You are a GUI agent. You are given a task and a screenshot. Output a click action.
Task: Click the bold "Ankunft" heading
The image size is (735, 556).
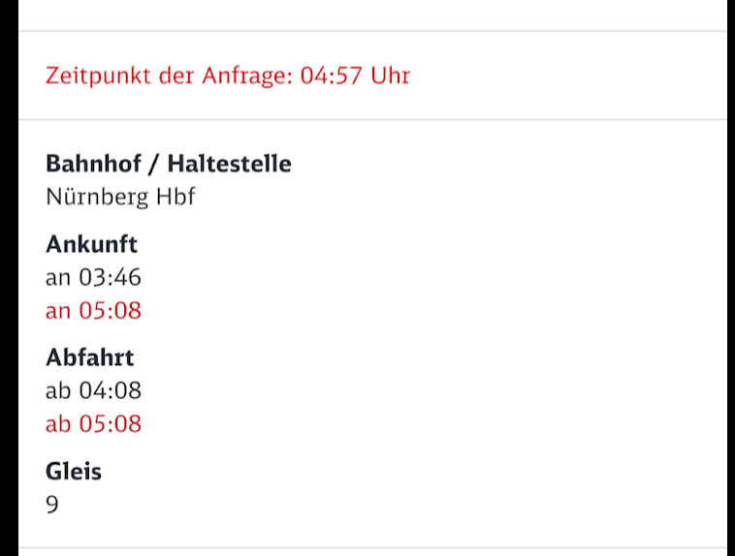click(x=91, y=244)
